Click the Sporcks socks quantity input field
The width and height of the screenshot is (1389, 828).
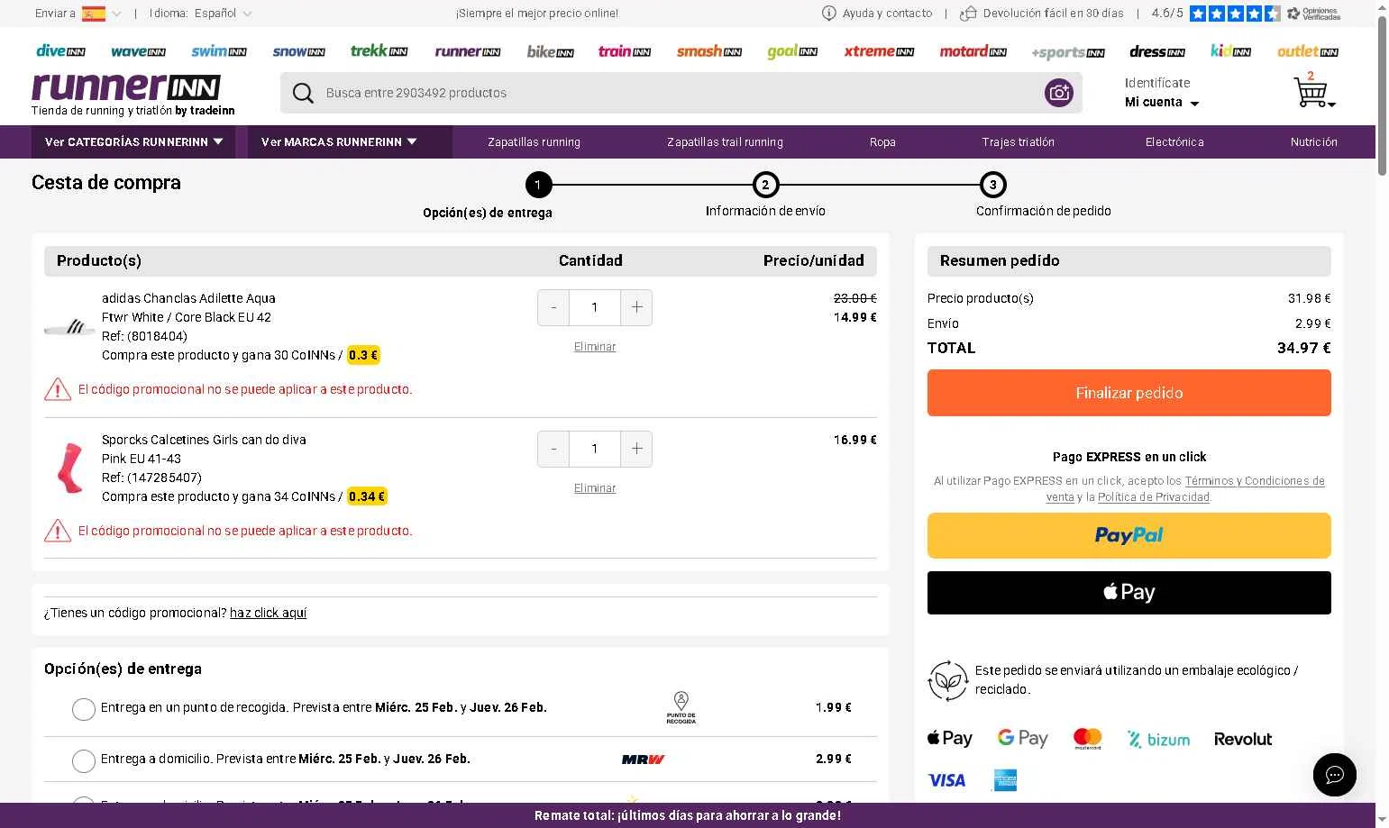595,449
